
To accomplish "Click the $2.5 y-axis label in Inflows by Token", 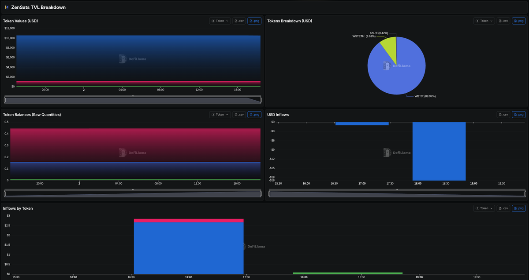I will point(8,225).
